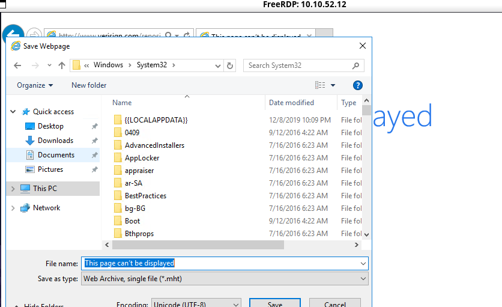This screenshot has height=307, width=502.
Task: Collapse the Quick access tree node
Action: 13,112
